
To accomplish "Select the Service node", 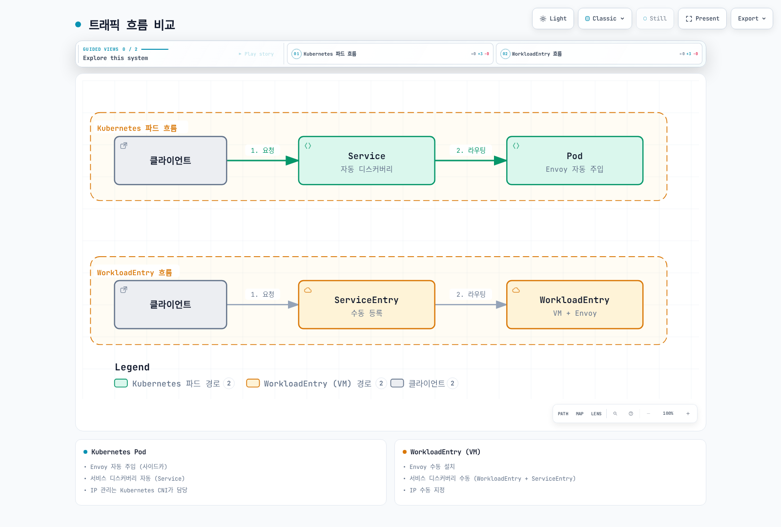I will [x=367, y=161].
